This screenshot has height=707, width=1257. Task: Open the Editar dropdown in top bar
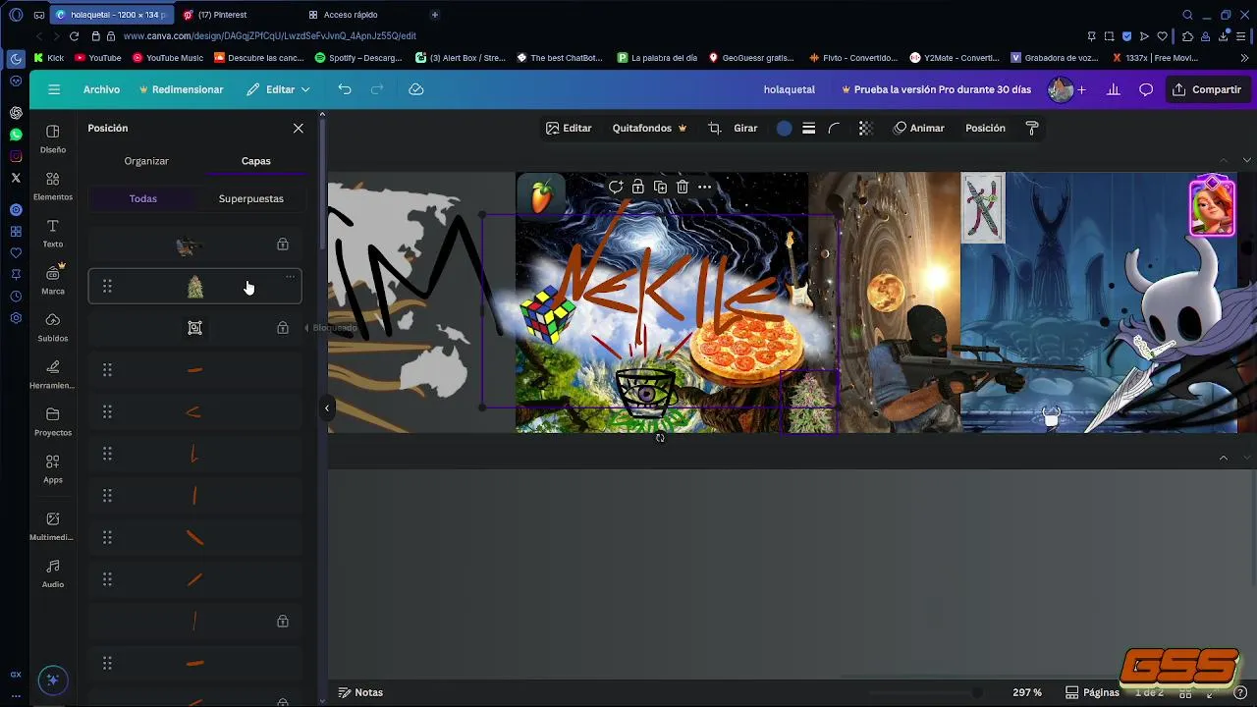279,89
